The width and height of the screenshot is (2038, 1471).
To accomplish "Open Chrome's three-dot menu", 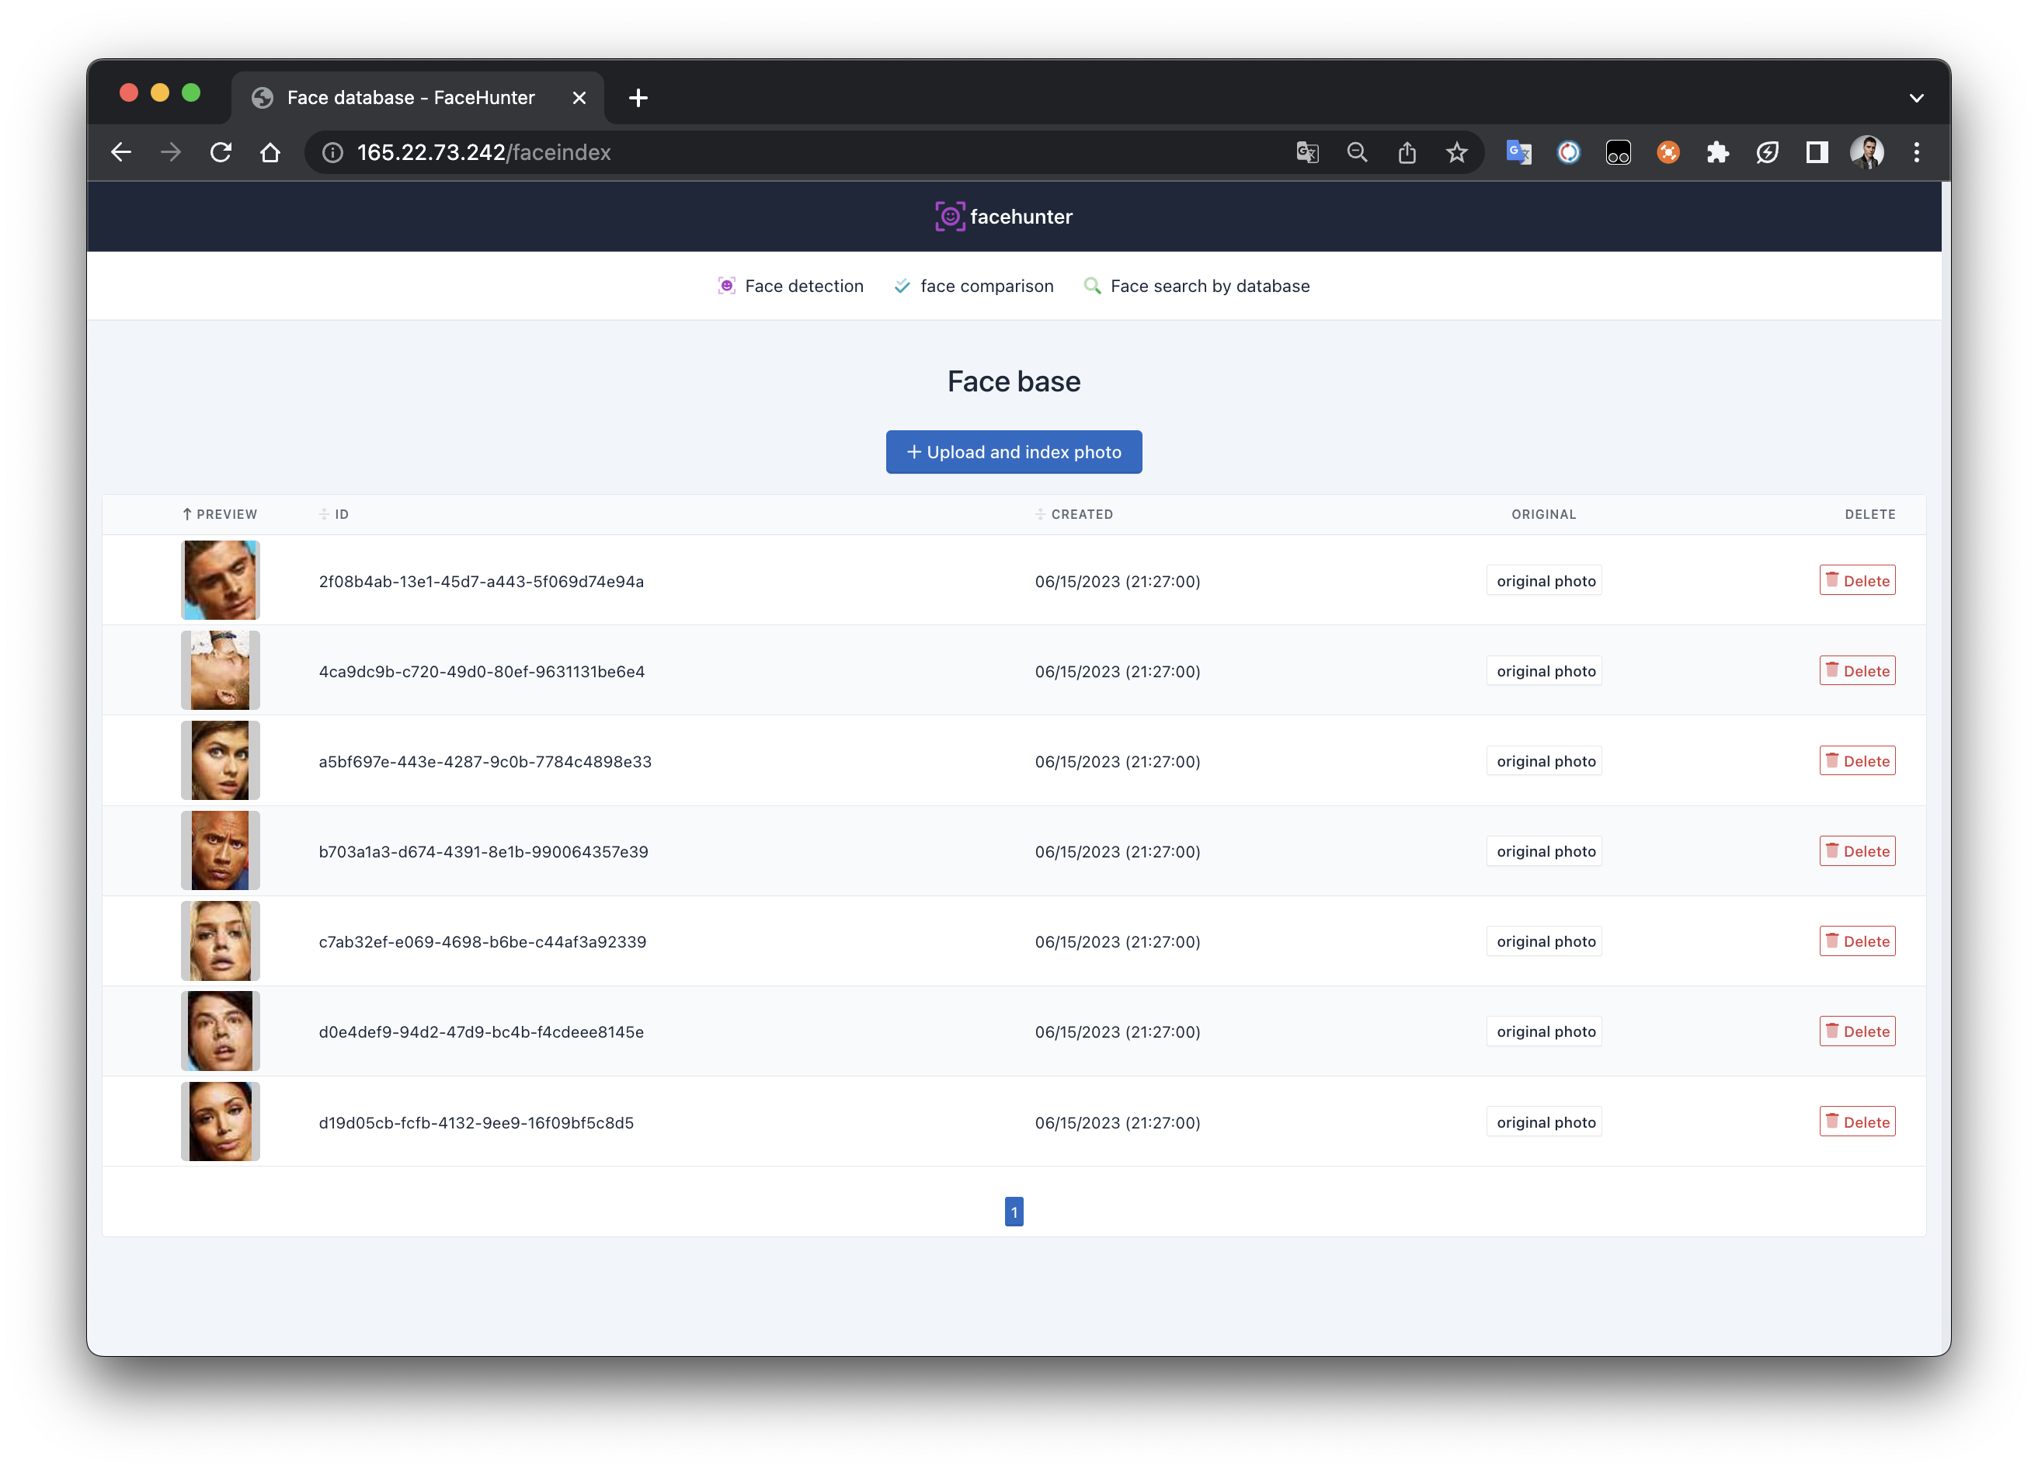I will pyautogui.click(x=1917, y=153).
